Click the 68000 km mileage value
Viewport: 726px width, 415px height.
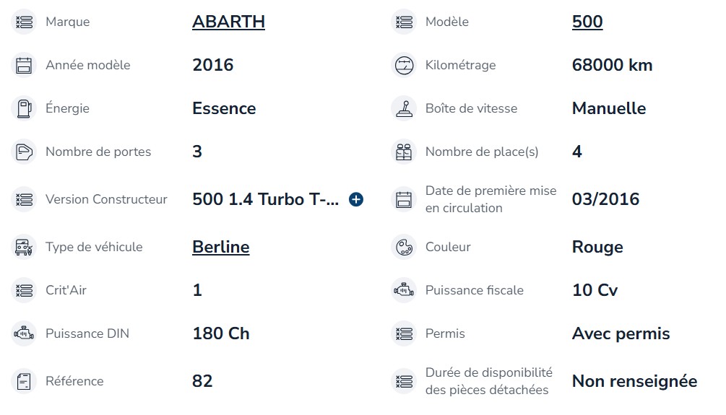tap(612, 65)
